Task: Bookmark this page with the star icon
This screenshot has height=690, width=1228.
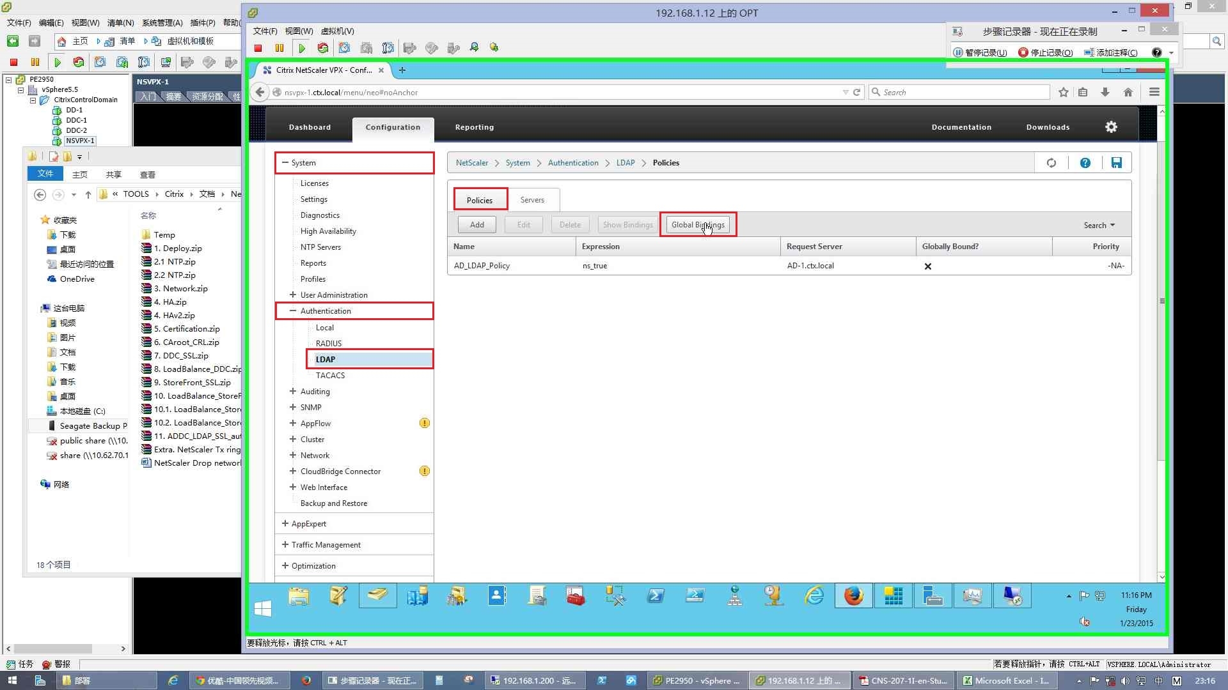Action: (x=1063, y=92)
